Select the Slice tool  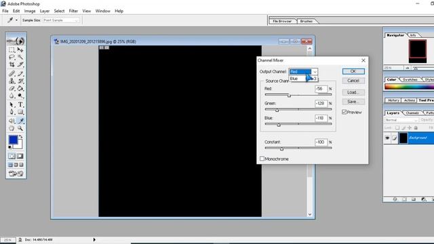coord(20,64)
